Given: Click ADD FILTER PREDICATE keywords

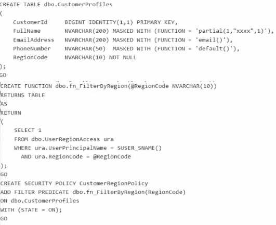Looking at the screenshot, I should coord(34,192).
